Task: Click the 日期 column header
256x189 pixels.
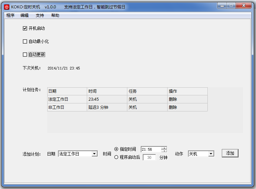Action: (67, 91)
